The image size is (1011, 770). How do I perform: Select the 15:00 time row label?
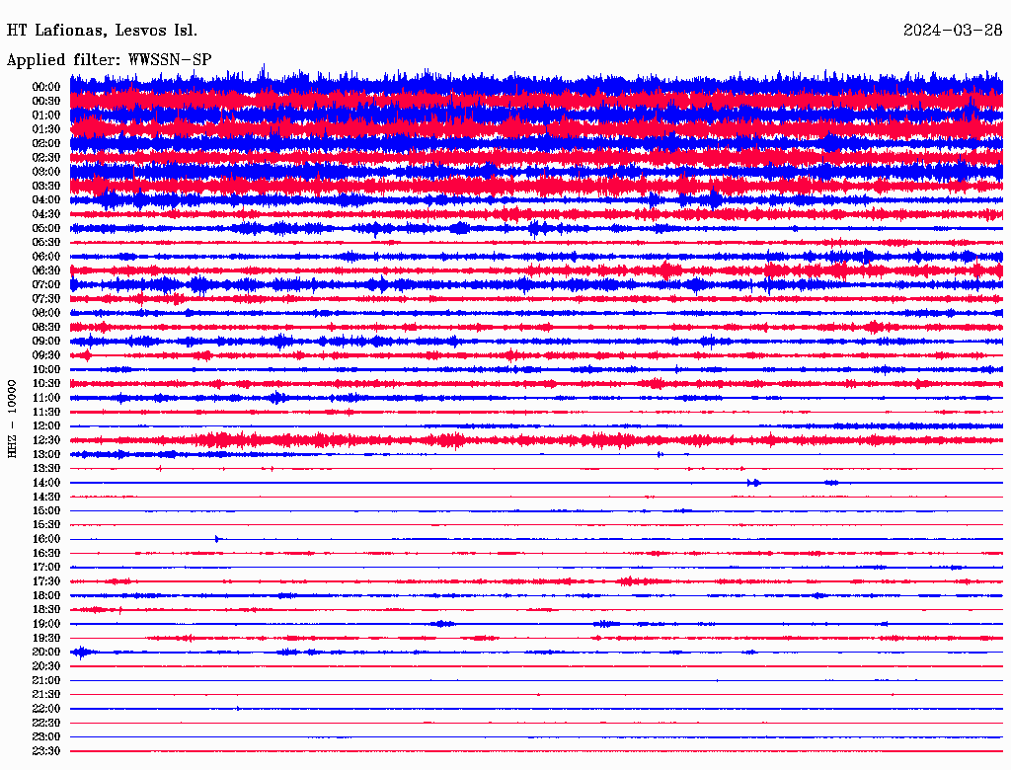(46, 511)
